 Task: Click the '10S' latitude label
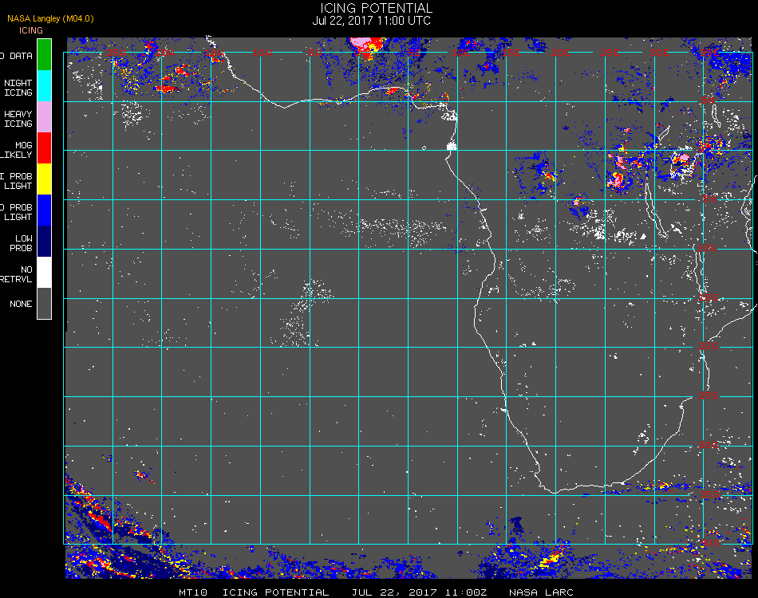click(707, 248)
